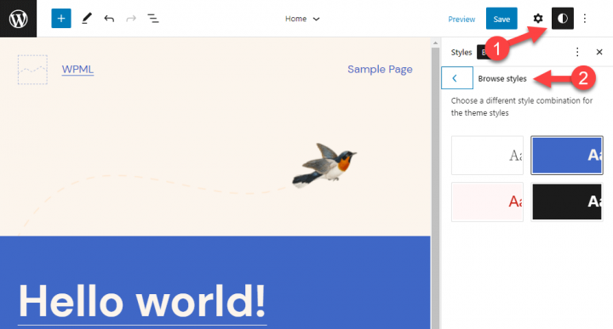Open editor Options three-dot menu
Viewport: 613px width, 329px height.
(x=584, y=19)
